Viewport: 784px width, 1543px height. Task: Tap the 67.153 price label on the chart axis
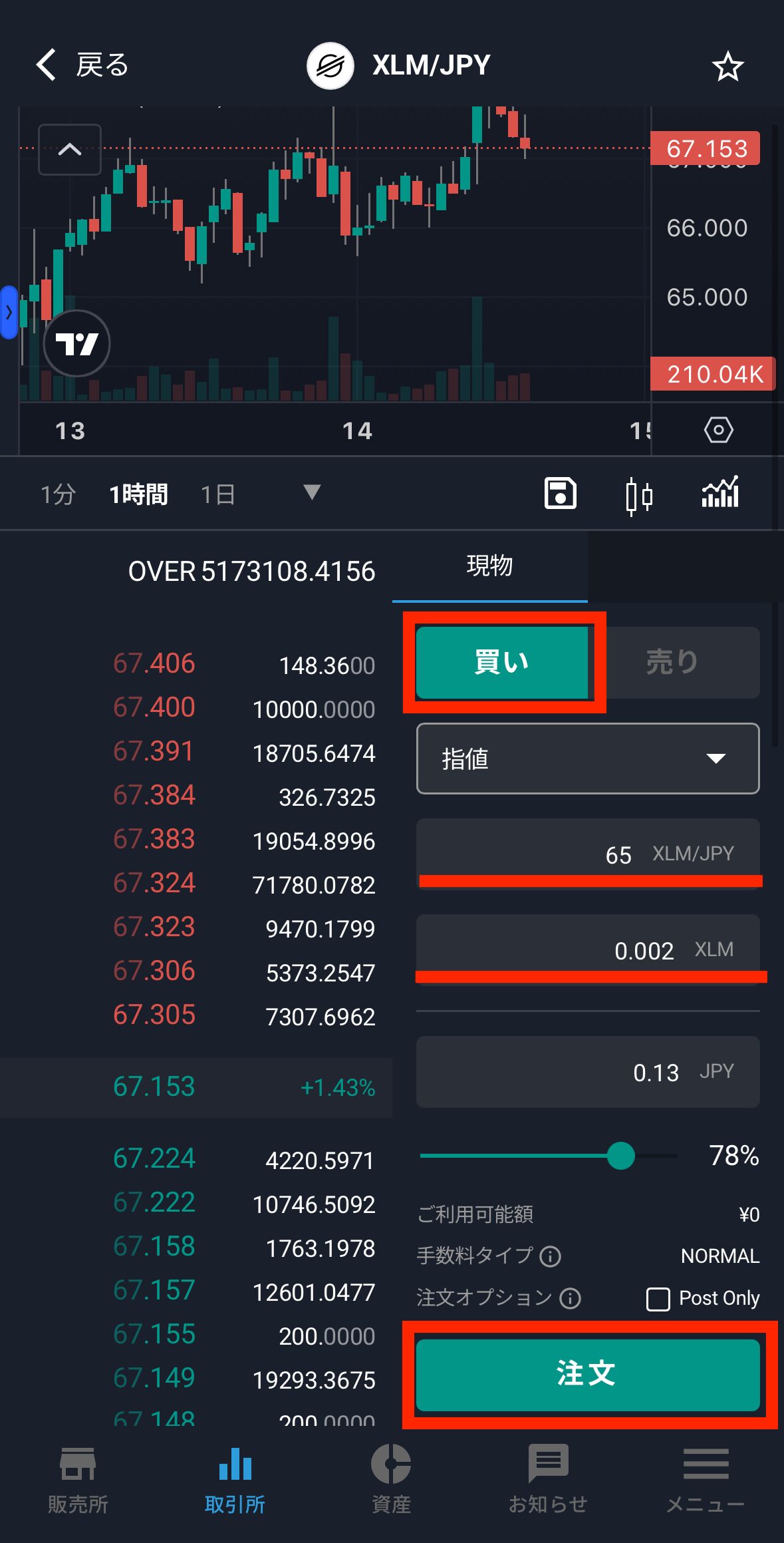pos(706,148)
